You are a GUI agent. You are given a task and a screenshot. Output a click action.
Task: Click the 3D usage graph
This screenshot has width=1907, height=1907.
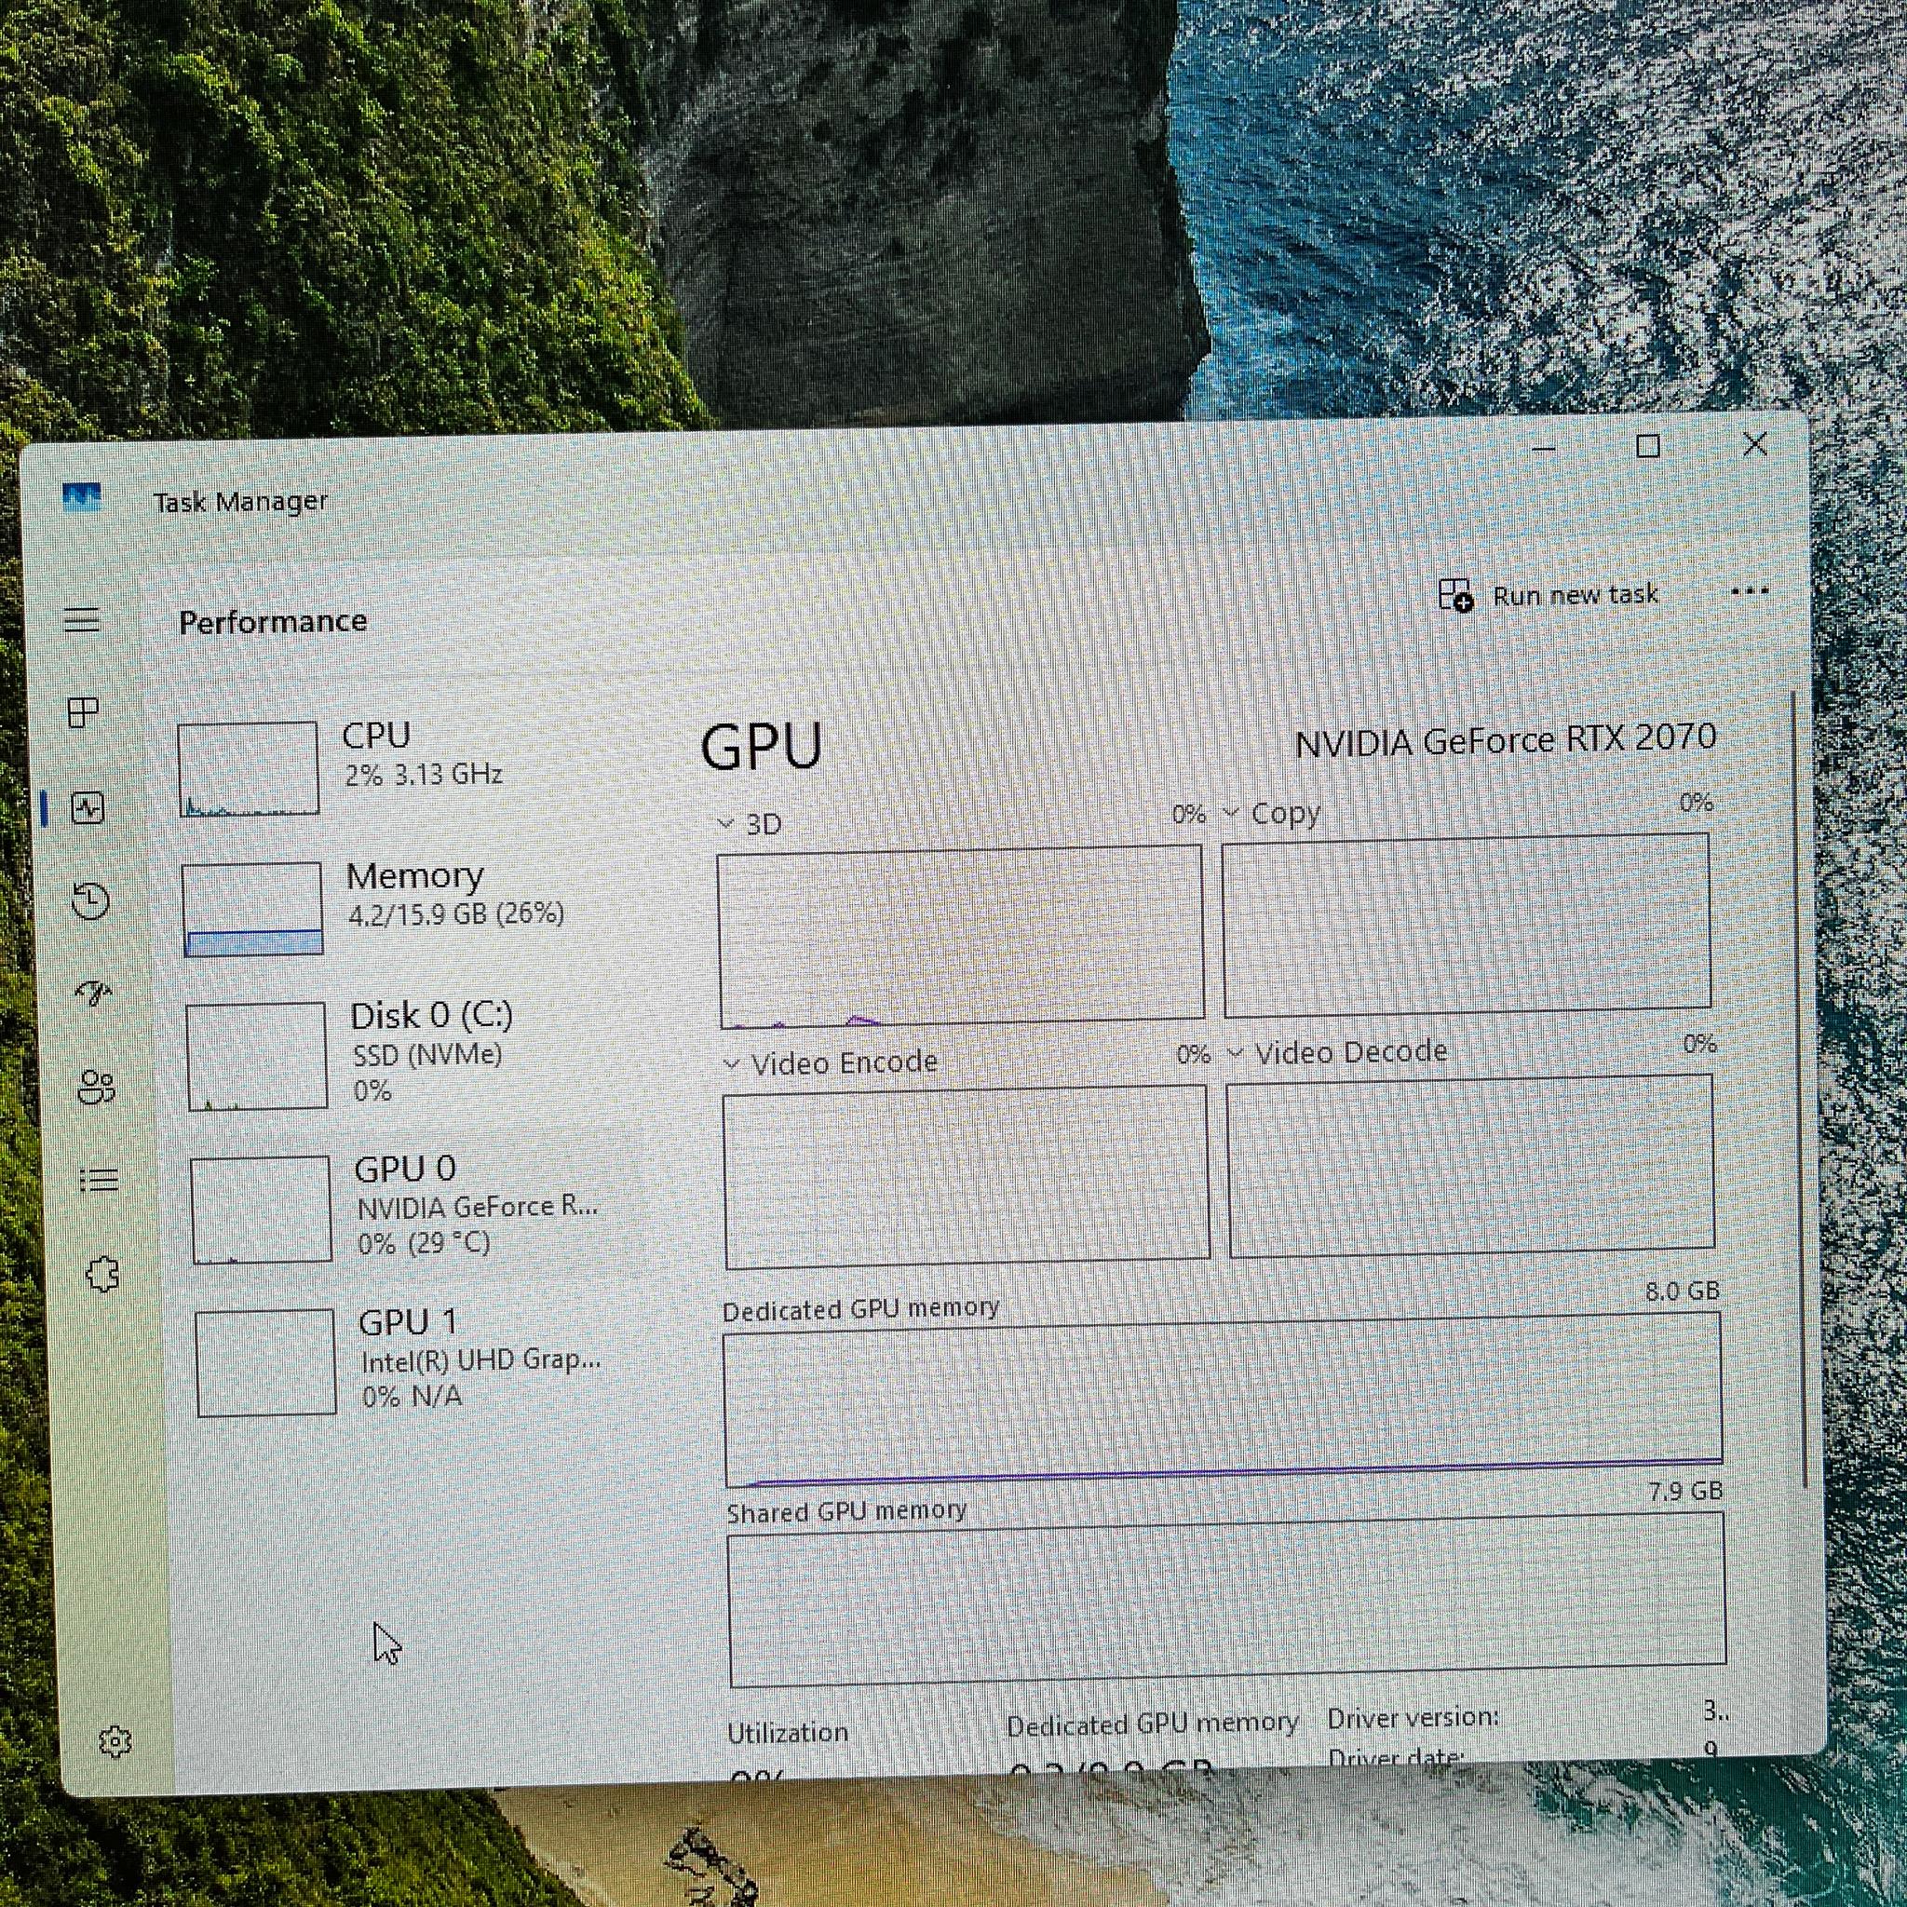(961, 936)
